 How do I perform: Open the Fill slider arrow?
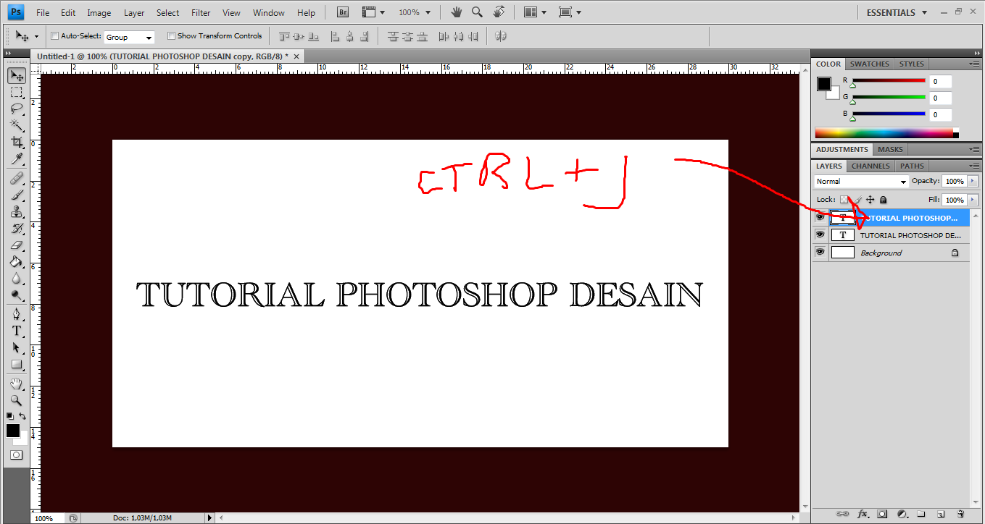(x=973, y=200)
